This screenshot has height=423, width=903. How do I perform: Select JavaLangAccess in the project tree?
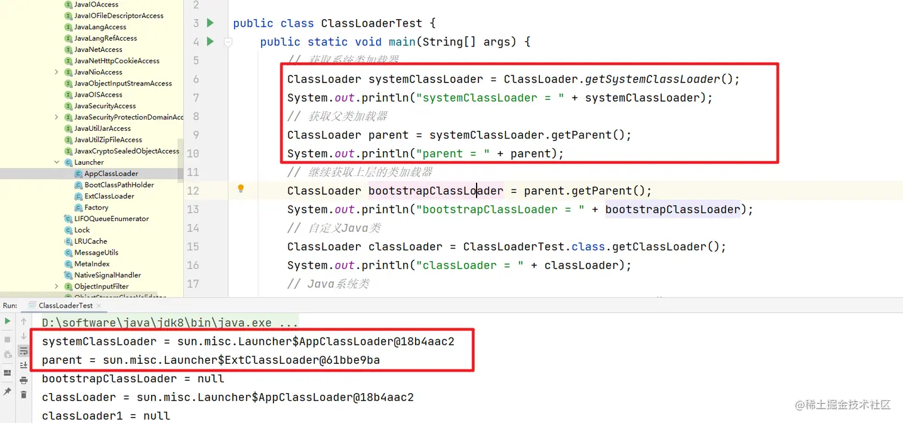pyautogui.click(x=100, y=27)
